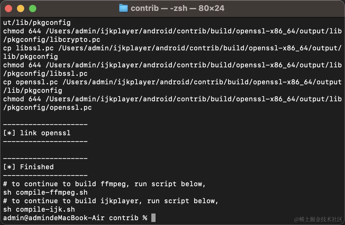
Task: Click the '/pkgconfig/openssl.pc' path line
Action: coord(47,108)
